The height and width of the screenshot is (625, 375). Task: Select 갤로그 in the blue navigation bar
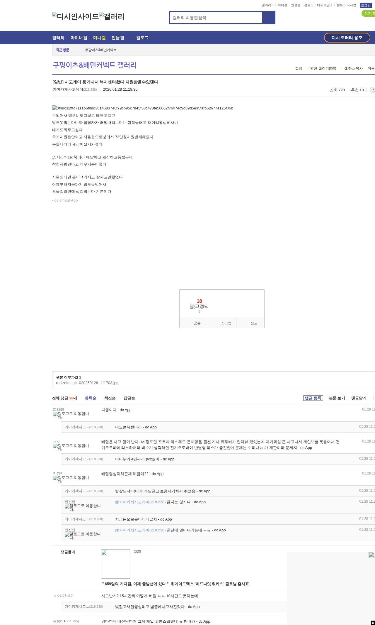[x=142, y=38]
